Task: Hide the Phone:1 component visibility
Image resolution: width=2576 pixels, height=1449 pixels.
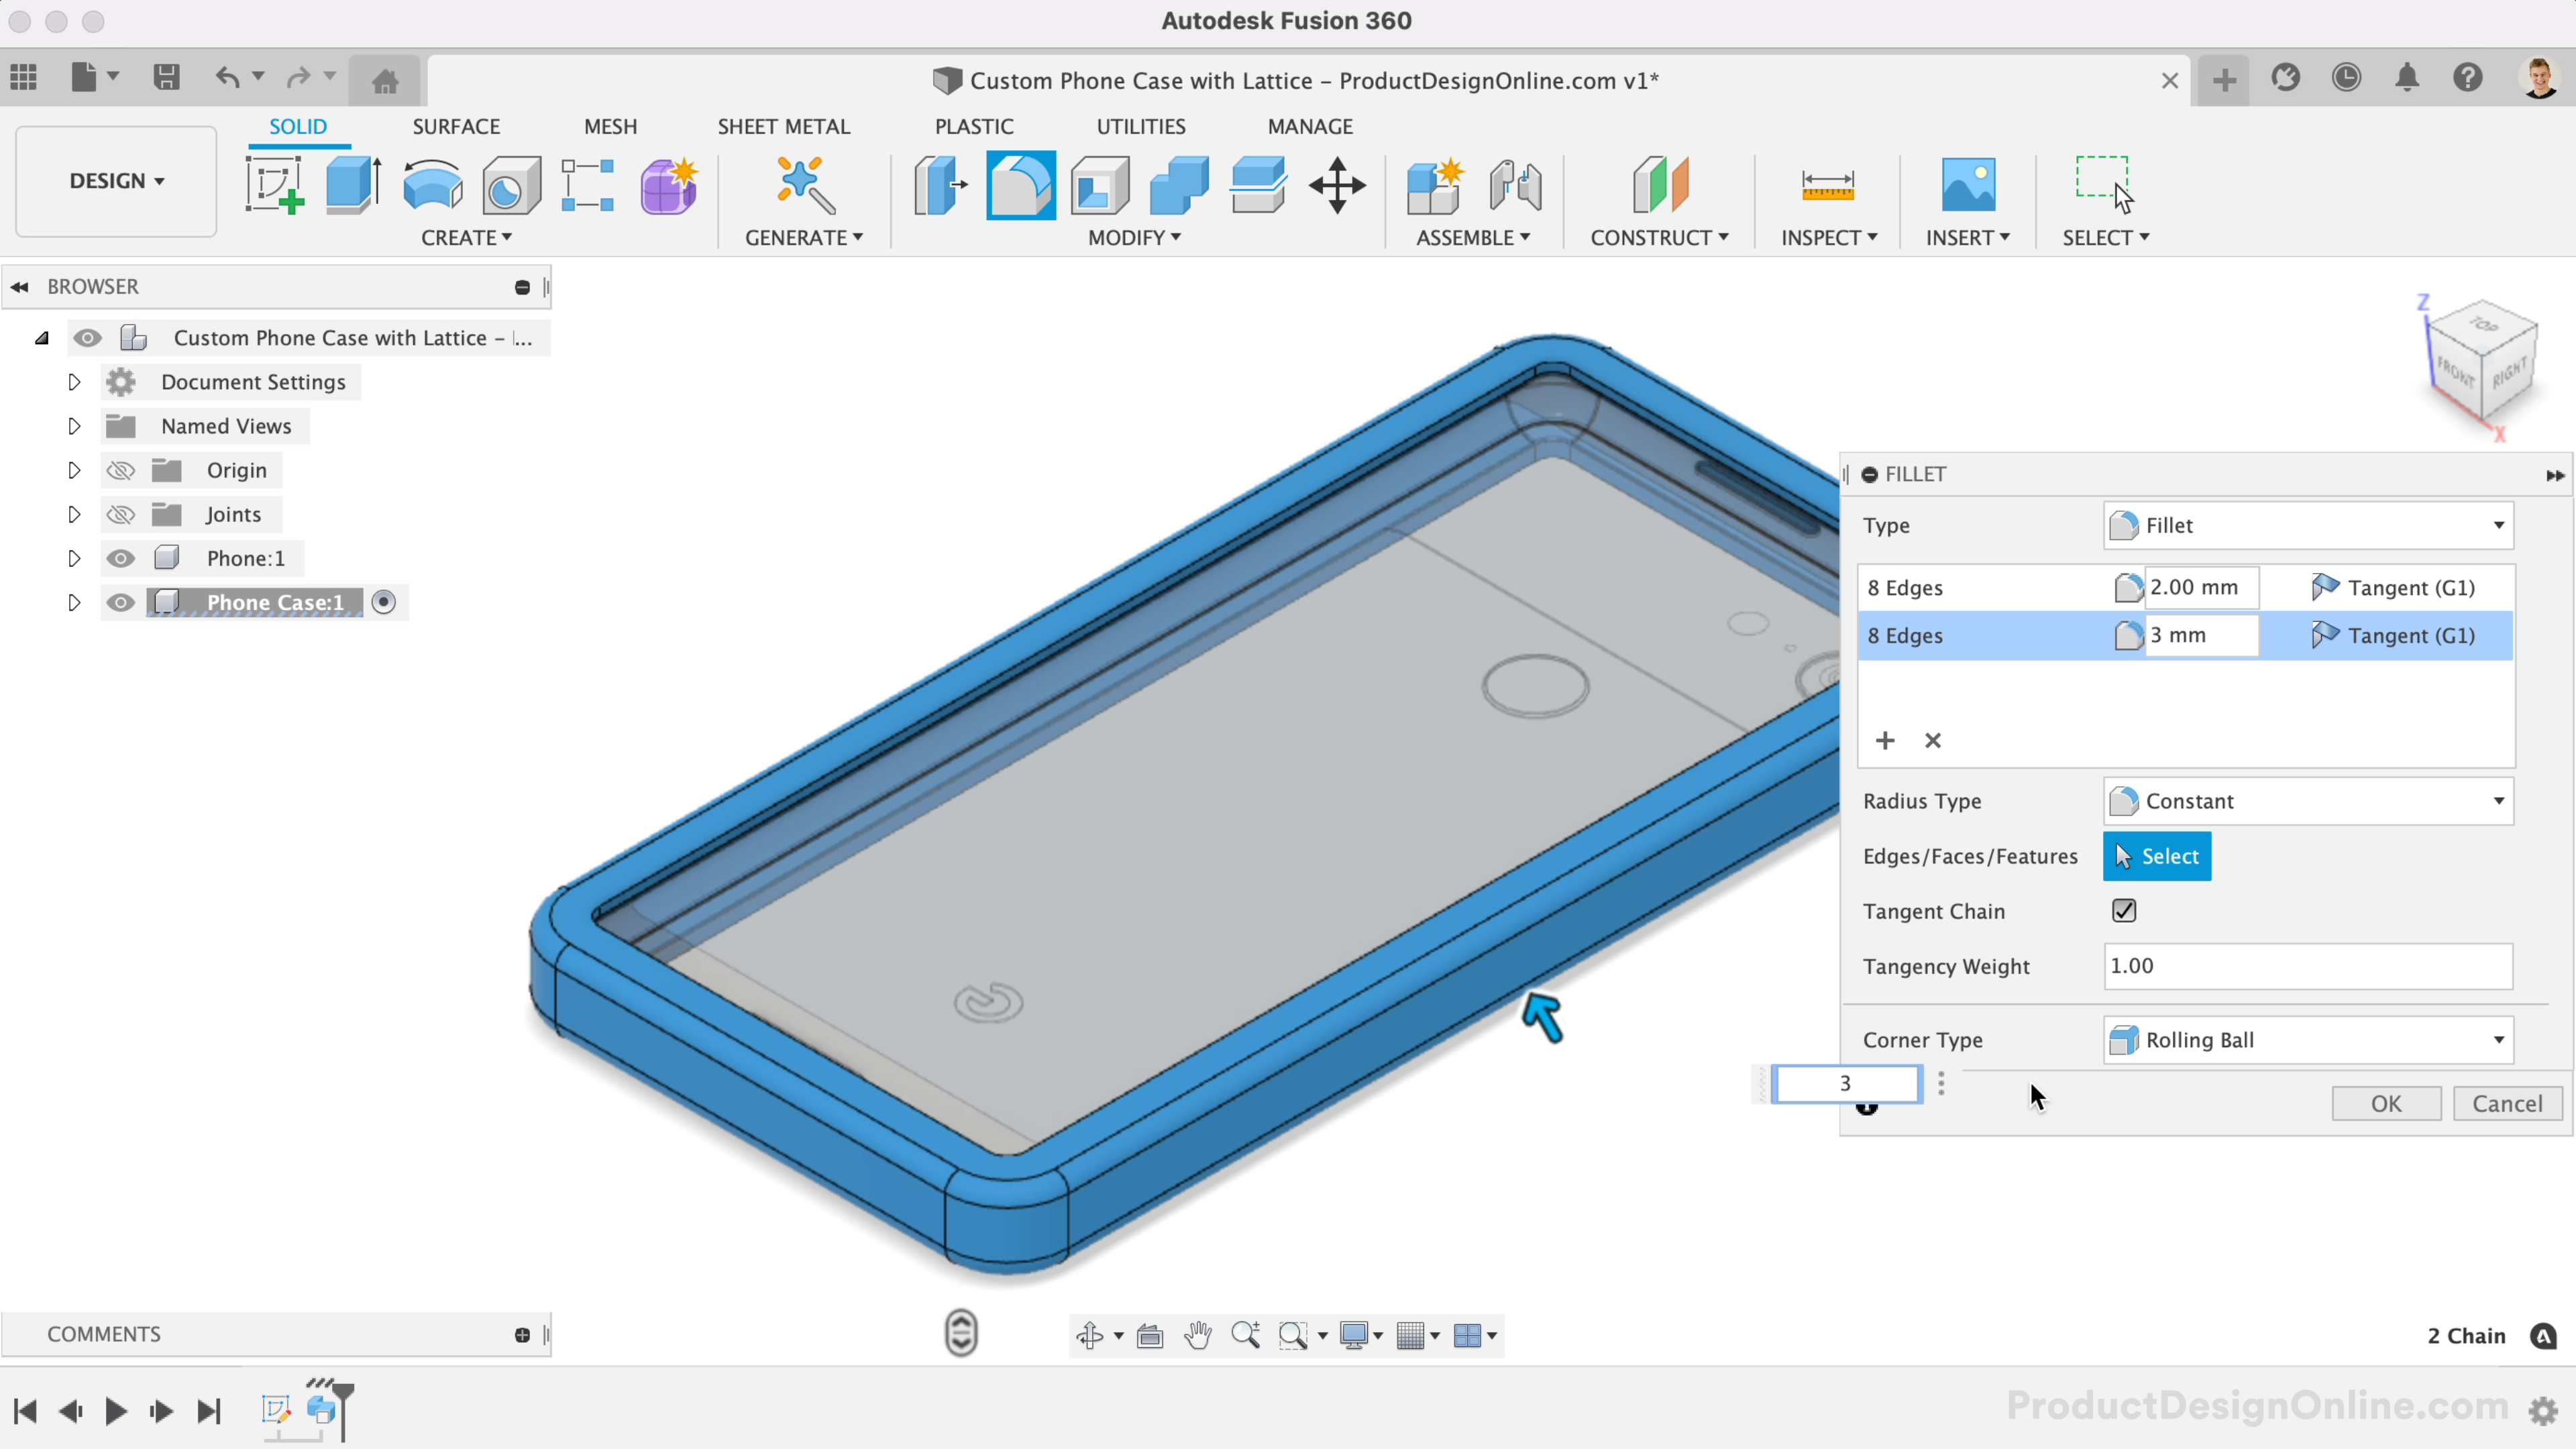Action: [120, 558]
